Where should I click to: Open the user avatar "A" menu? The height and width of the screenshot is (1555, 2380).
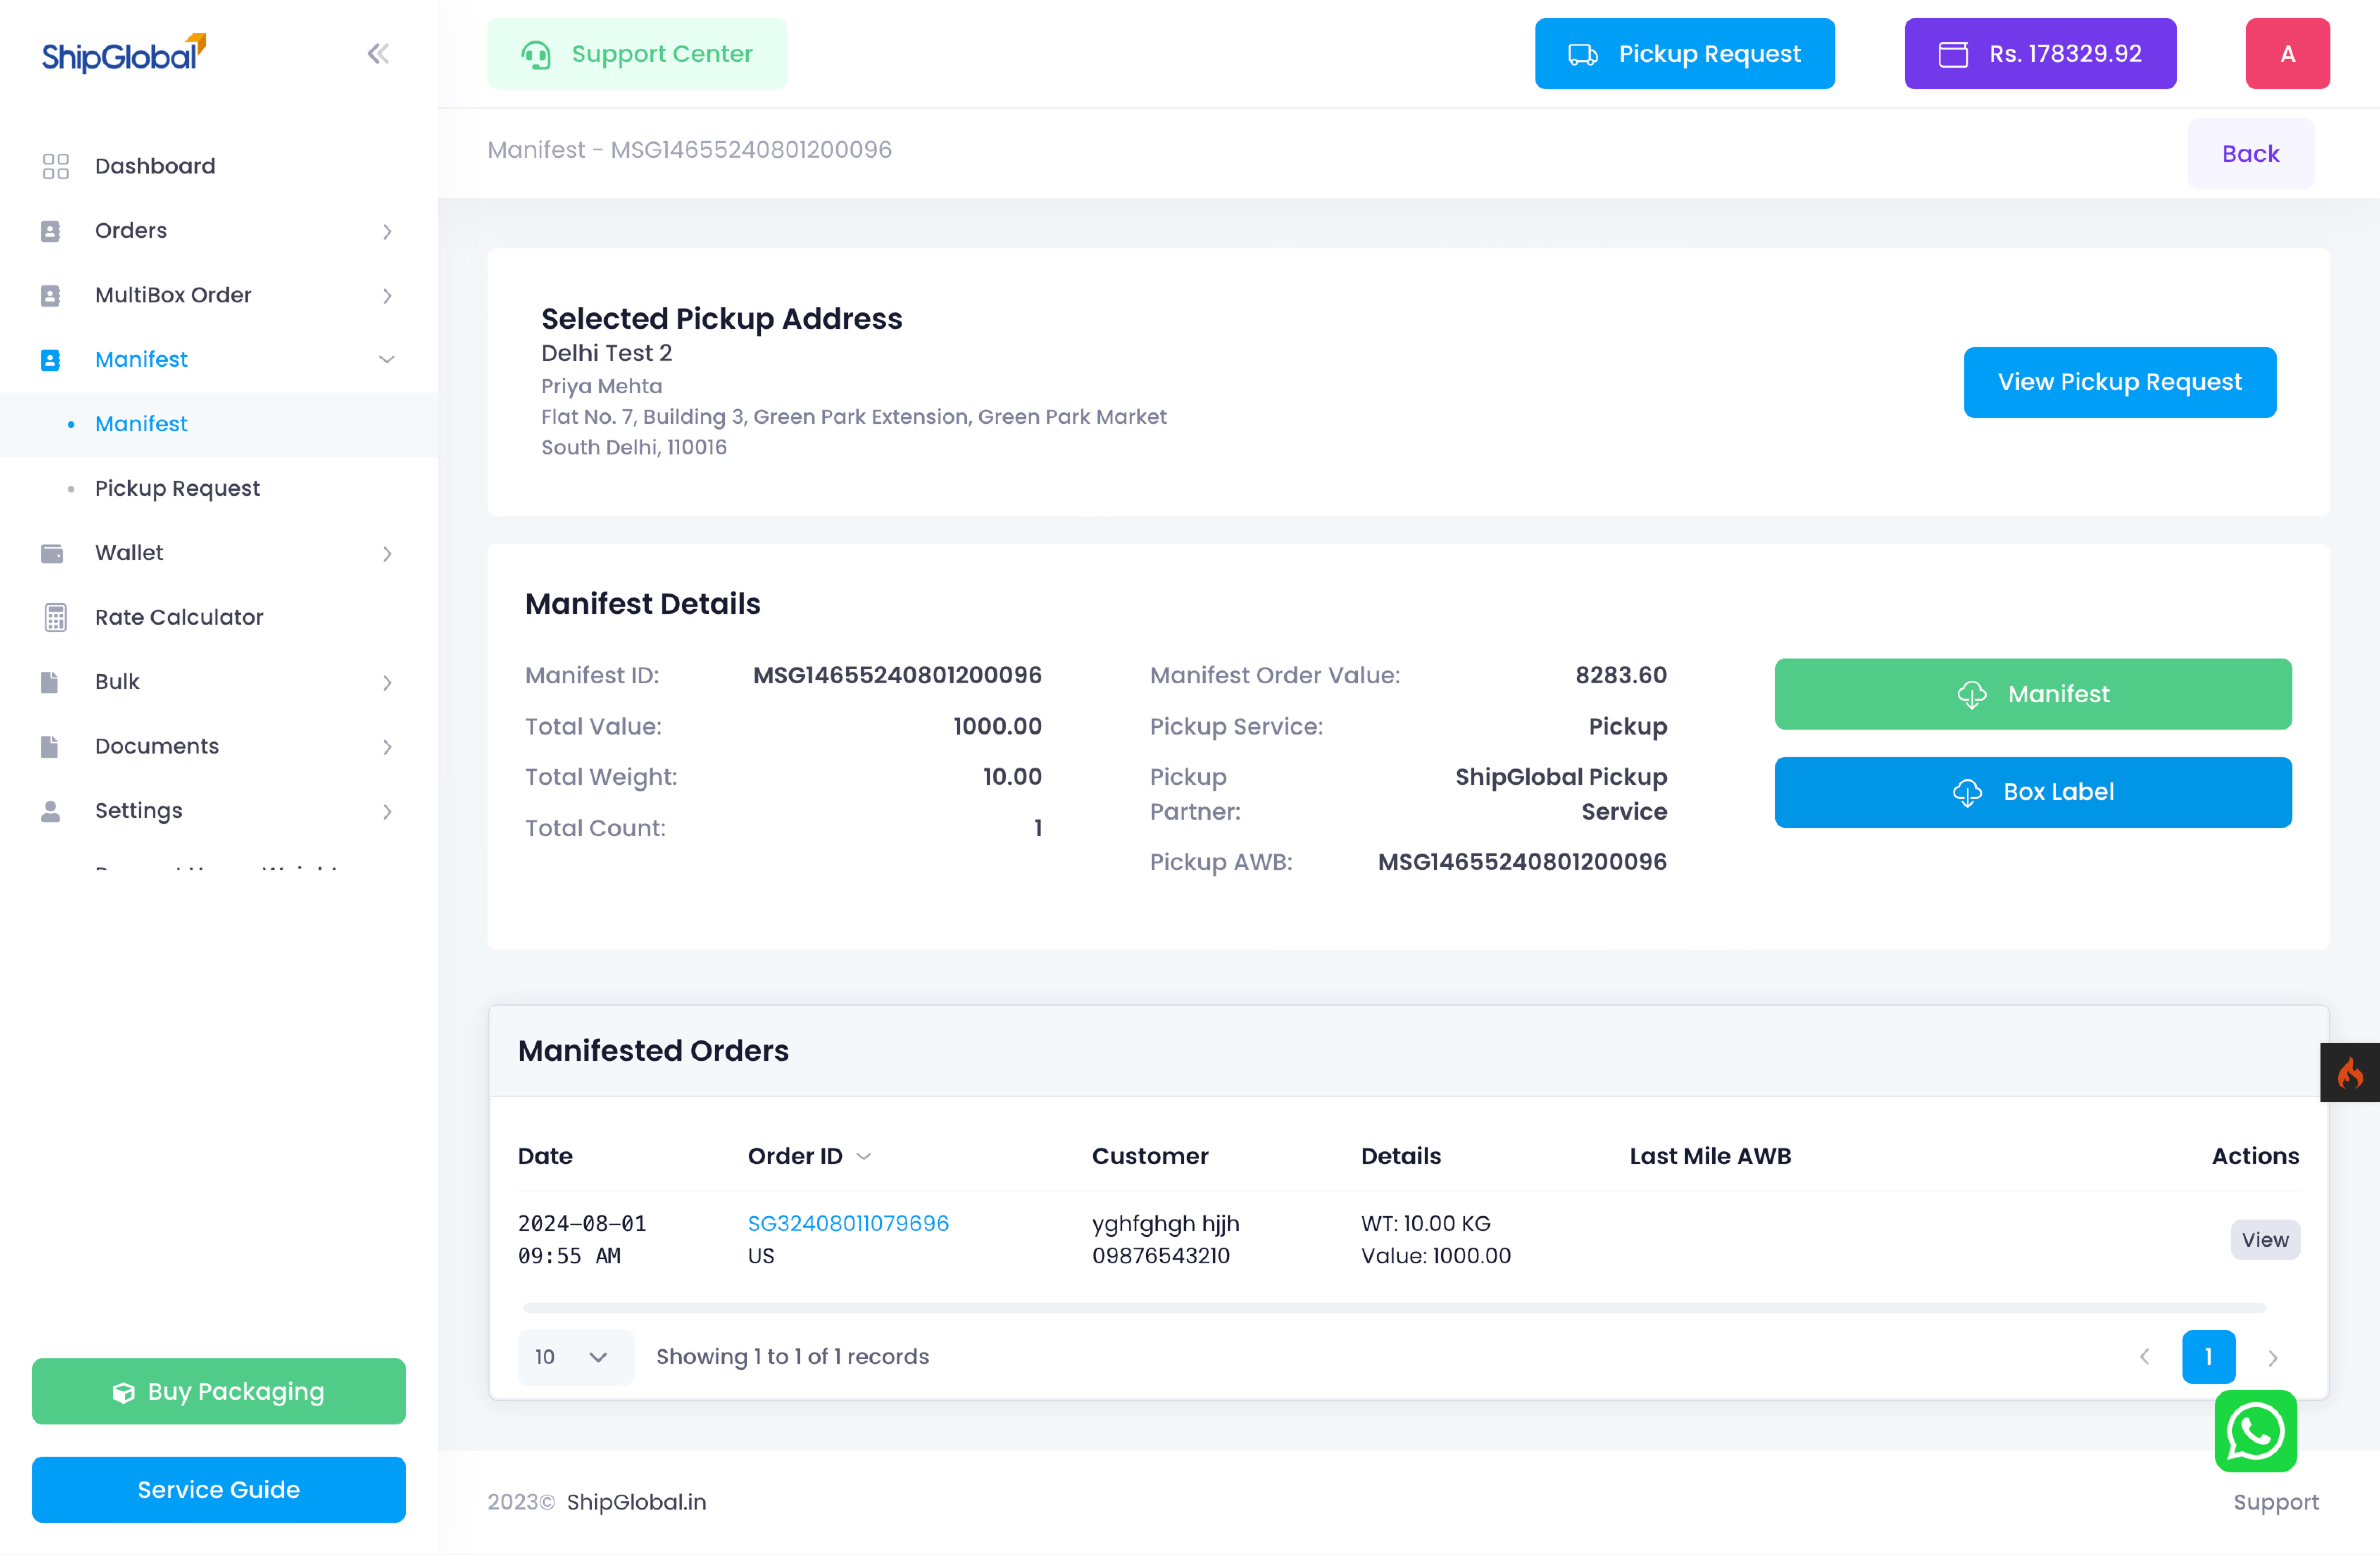click(x=2287, y=54)
